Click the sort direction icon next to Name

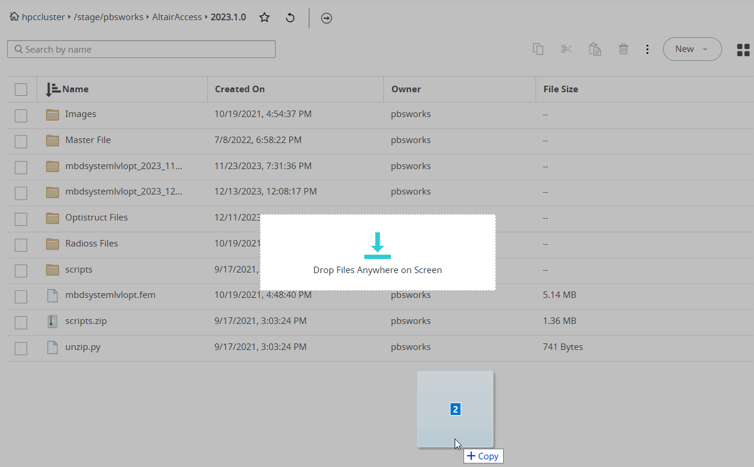pos(53,89)
